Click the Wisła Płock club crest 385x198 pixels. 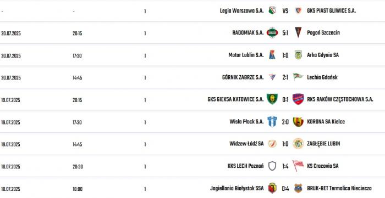pos(272,121)
